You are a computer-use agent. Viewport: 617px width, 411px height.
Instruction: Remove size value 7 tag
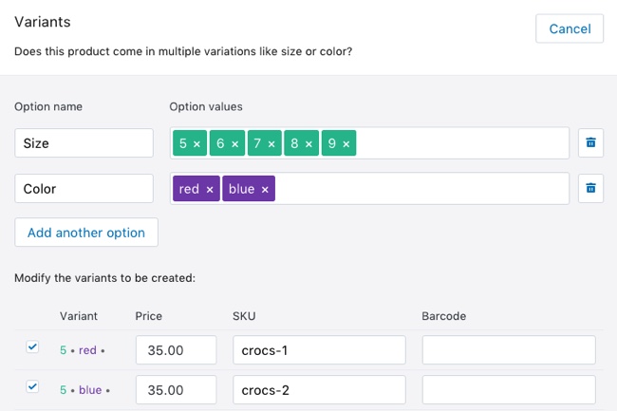(x=271, y=144)
